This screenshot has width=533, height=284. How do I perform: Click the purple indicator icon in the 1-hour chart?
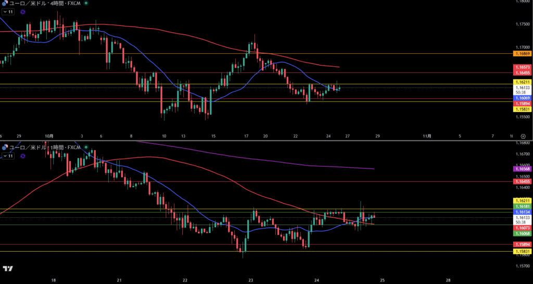pyautogui.click(x=23, y=156)
